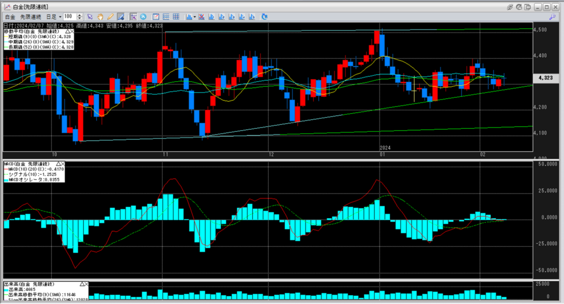The width and height of the screenshot is (564, 304).
Task: Collapse the 移動平均 legend with triangle
Action: pyautogui.click(x=67, y=31)
